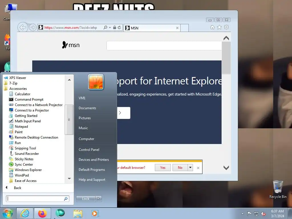Open Pictures from the Start menu
292x219 pixels.
[x=84, y=118]
